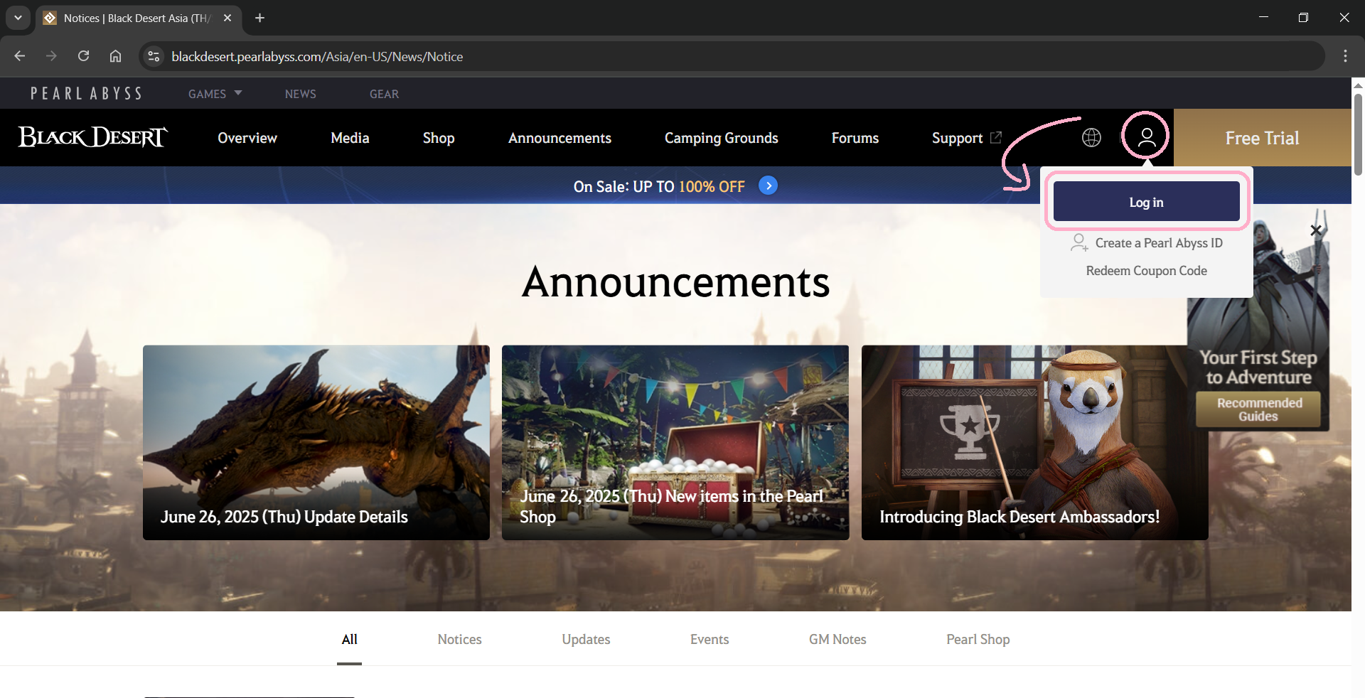
Task: Select the All tab
Action: pos(349,639)
